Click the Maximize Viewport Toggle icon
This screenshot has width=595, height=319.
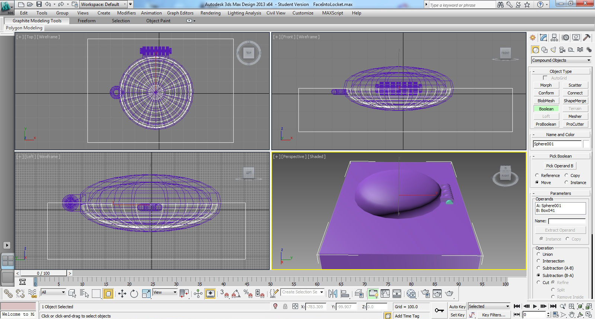588,314
